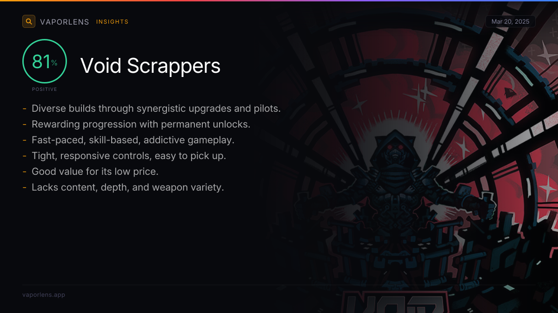Click the VAPORLENS brand name
The width and height of the screenshot is (558, 313).
tap(65, 22)
